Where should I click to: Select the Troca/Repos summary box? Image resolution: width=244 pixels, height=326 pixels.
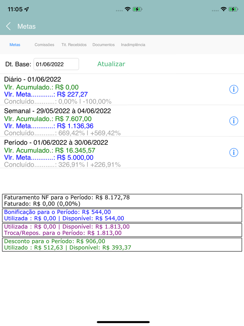(x=122, y=230)
